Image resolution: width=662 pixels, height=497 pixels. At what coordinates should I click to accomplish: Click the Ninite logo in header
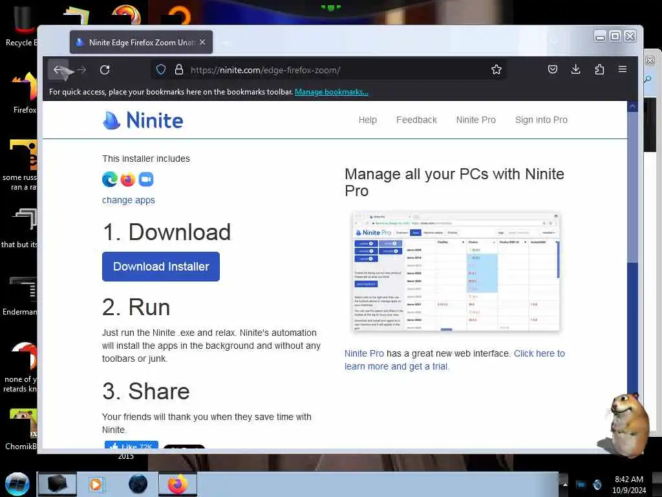143,120
